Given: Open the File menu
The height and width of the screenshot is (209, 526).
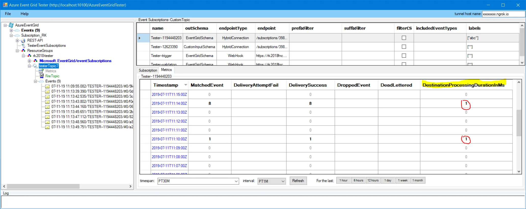Looking at the screenshot, I should point(8,14).
